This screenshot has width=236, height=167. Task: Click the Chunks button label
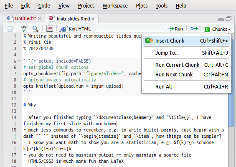point(220,29)
